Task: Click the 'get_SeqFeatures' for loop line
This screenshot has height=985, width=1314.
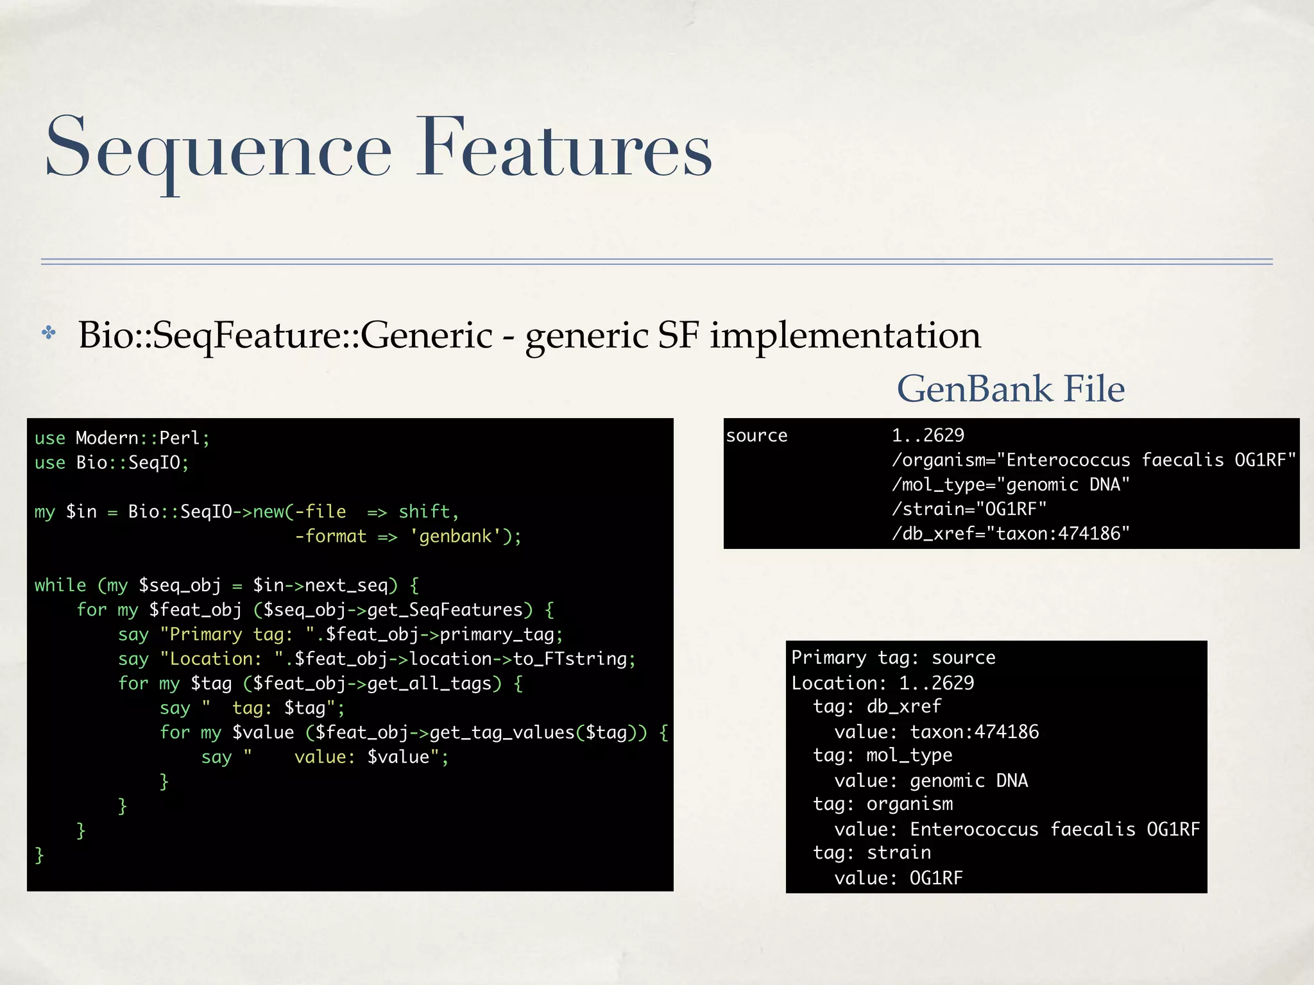Action: click(x=316, y=610)
